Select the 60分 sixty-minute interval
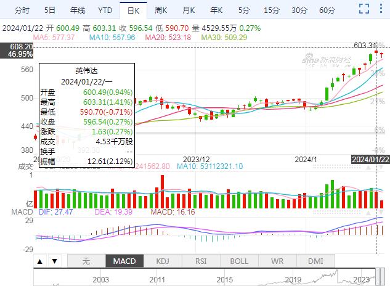390x291 pixels. (327, 10)
